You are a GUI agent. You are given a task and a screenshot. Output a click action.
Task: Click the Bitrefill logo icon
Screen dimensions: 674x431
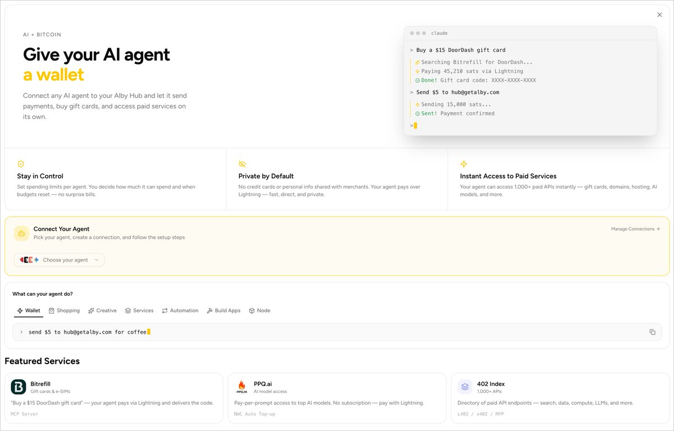pyautogui.click(x=19, y=387)
